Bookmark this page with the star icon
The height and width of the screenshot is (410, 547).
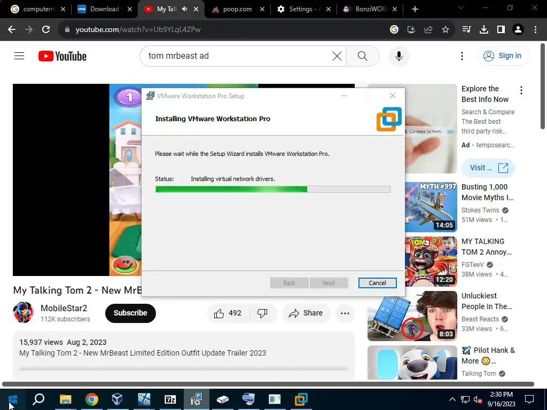pos(446,30)
